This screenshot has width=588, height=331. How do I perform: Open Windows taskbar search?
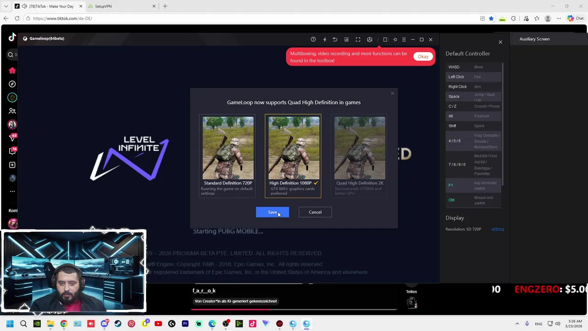tap(23, 324)
